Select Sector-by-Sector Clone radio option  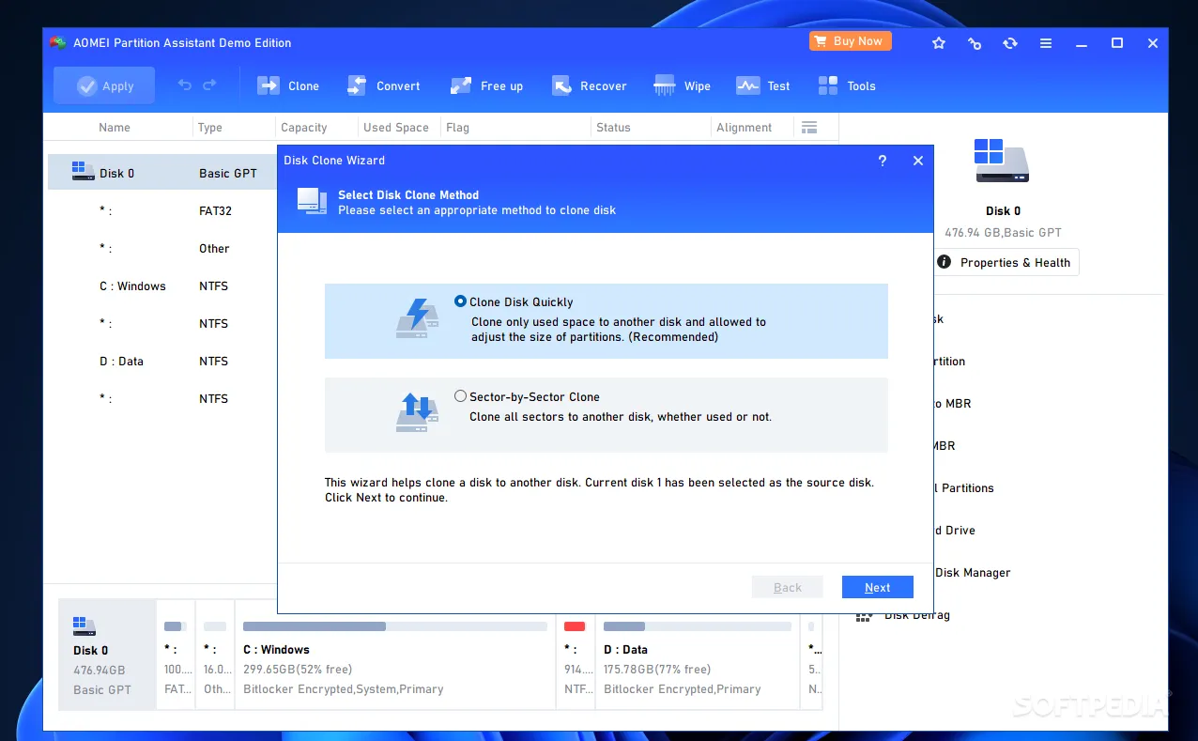[460, 396]
